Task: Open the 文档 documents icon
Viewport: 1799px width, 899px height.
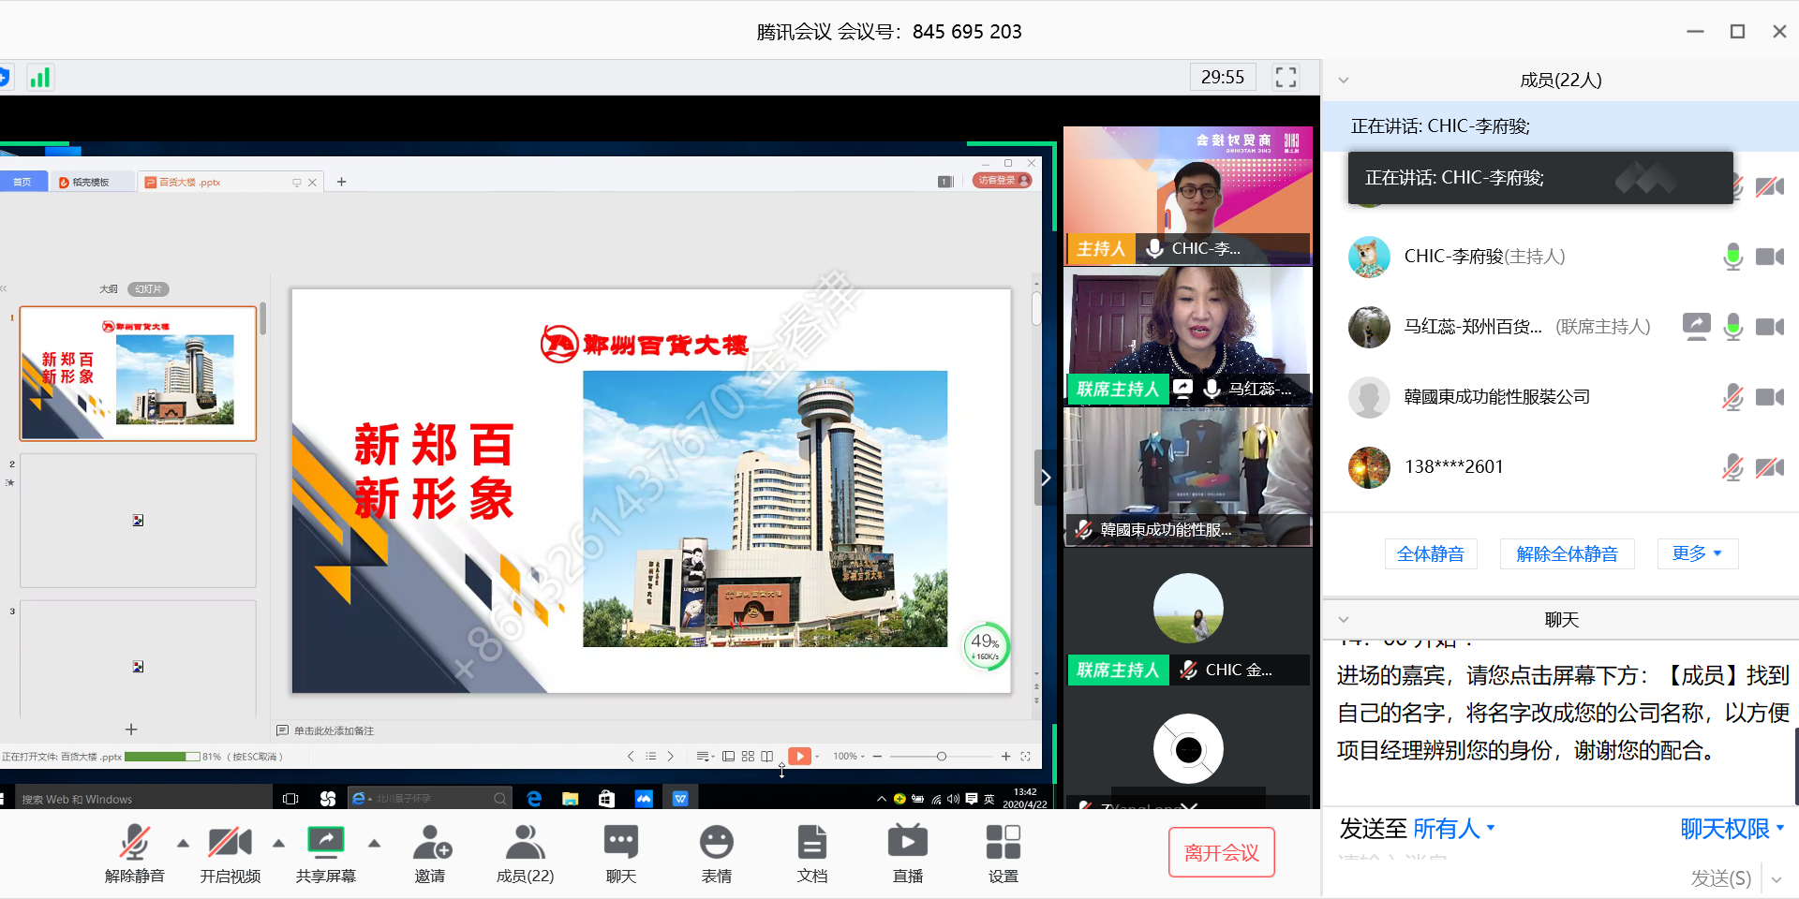Action: tap(812, 842)
